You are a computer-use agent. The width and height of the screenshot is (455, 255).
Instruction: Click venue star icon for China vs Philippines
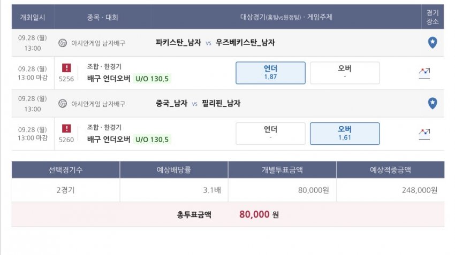point(433,103)
